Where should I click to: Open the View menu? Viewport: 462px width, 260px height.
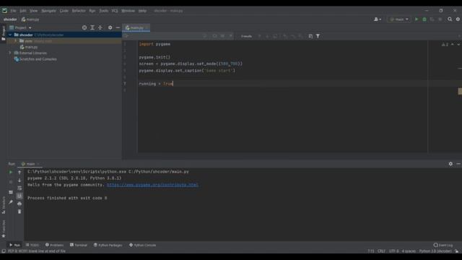(x=34, y=11)
